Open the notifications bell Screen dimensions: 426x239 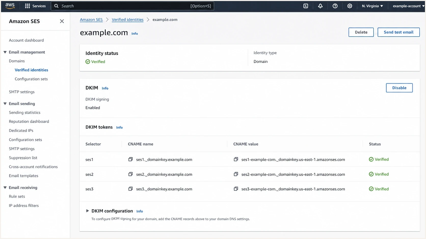320,6
